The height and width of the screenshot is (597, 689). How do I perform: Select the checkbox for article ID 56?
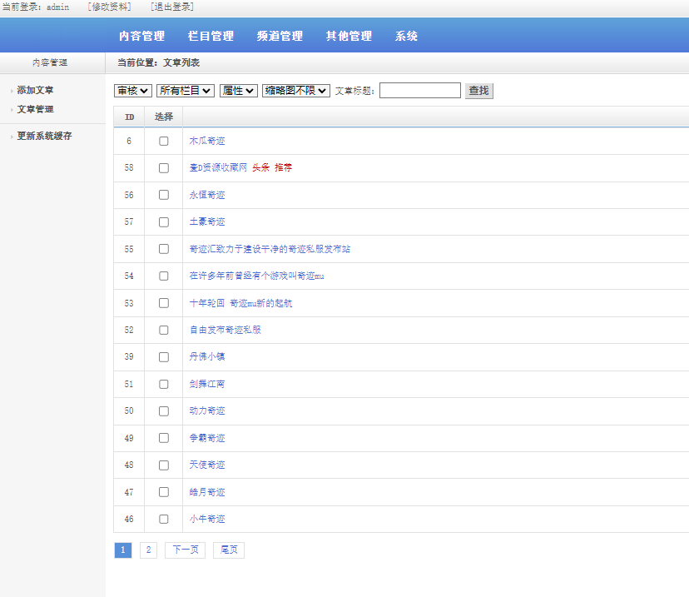tap(164, 195)
